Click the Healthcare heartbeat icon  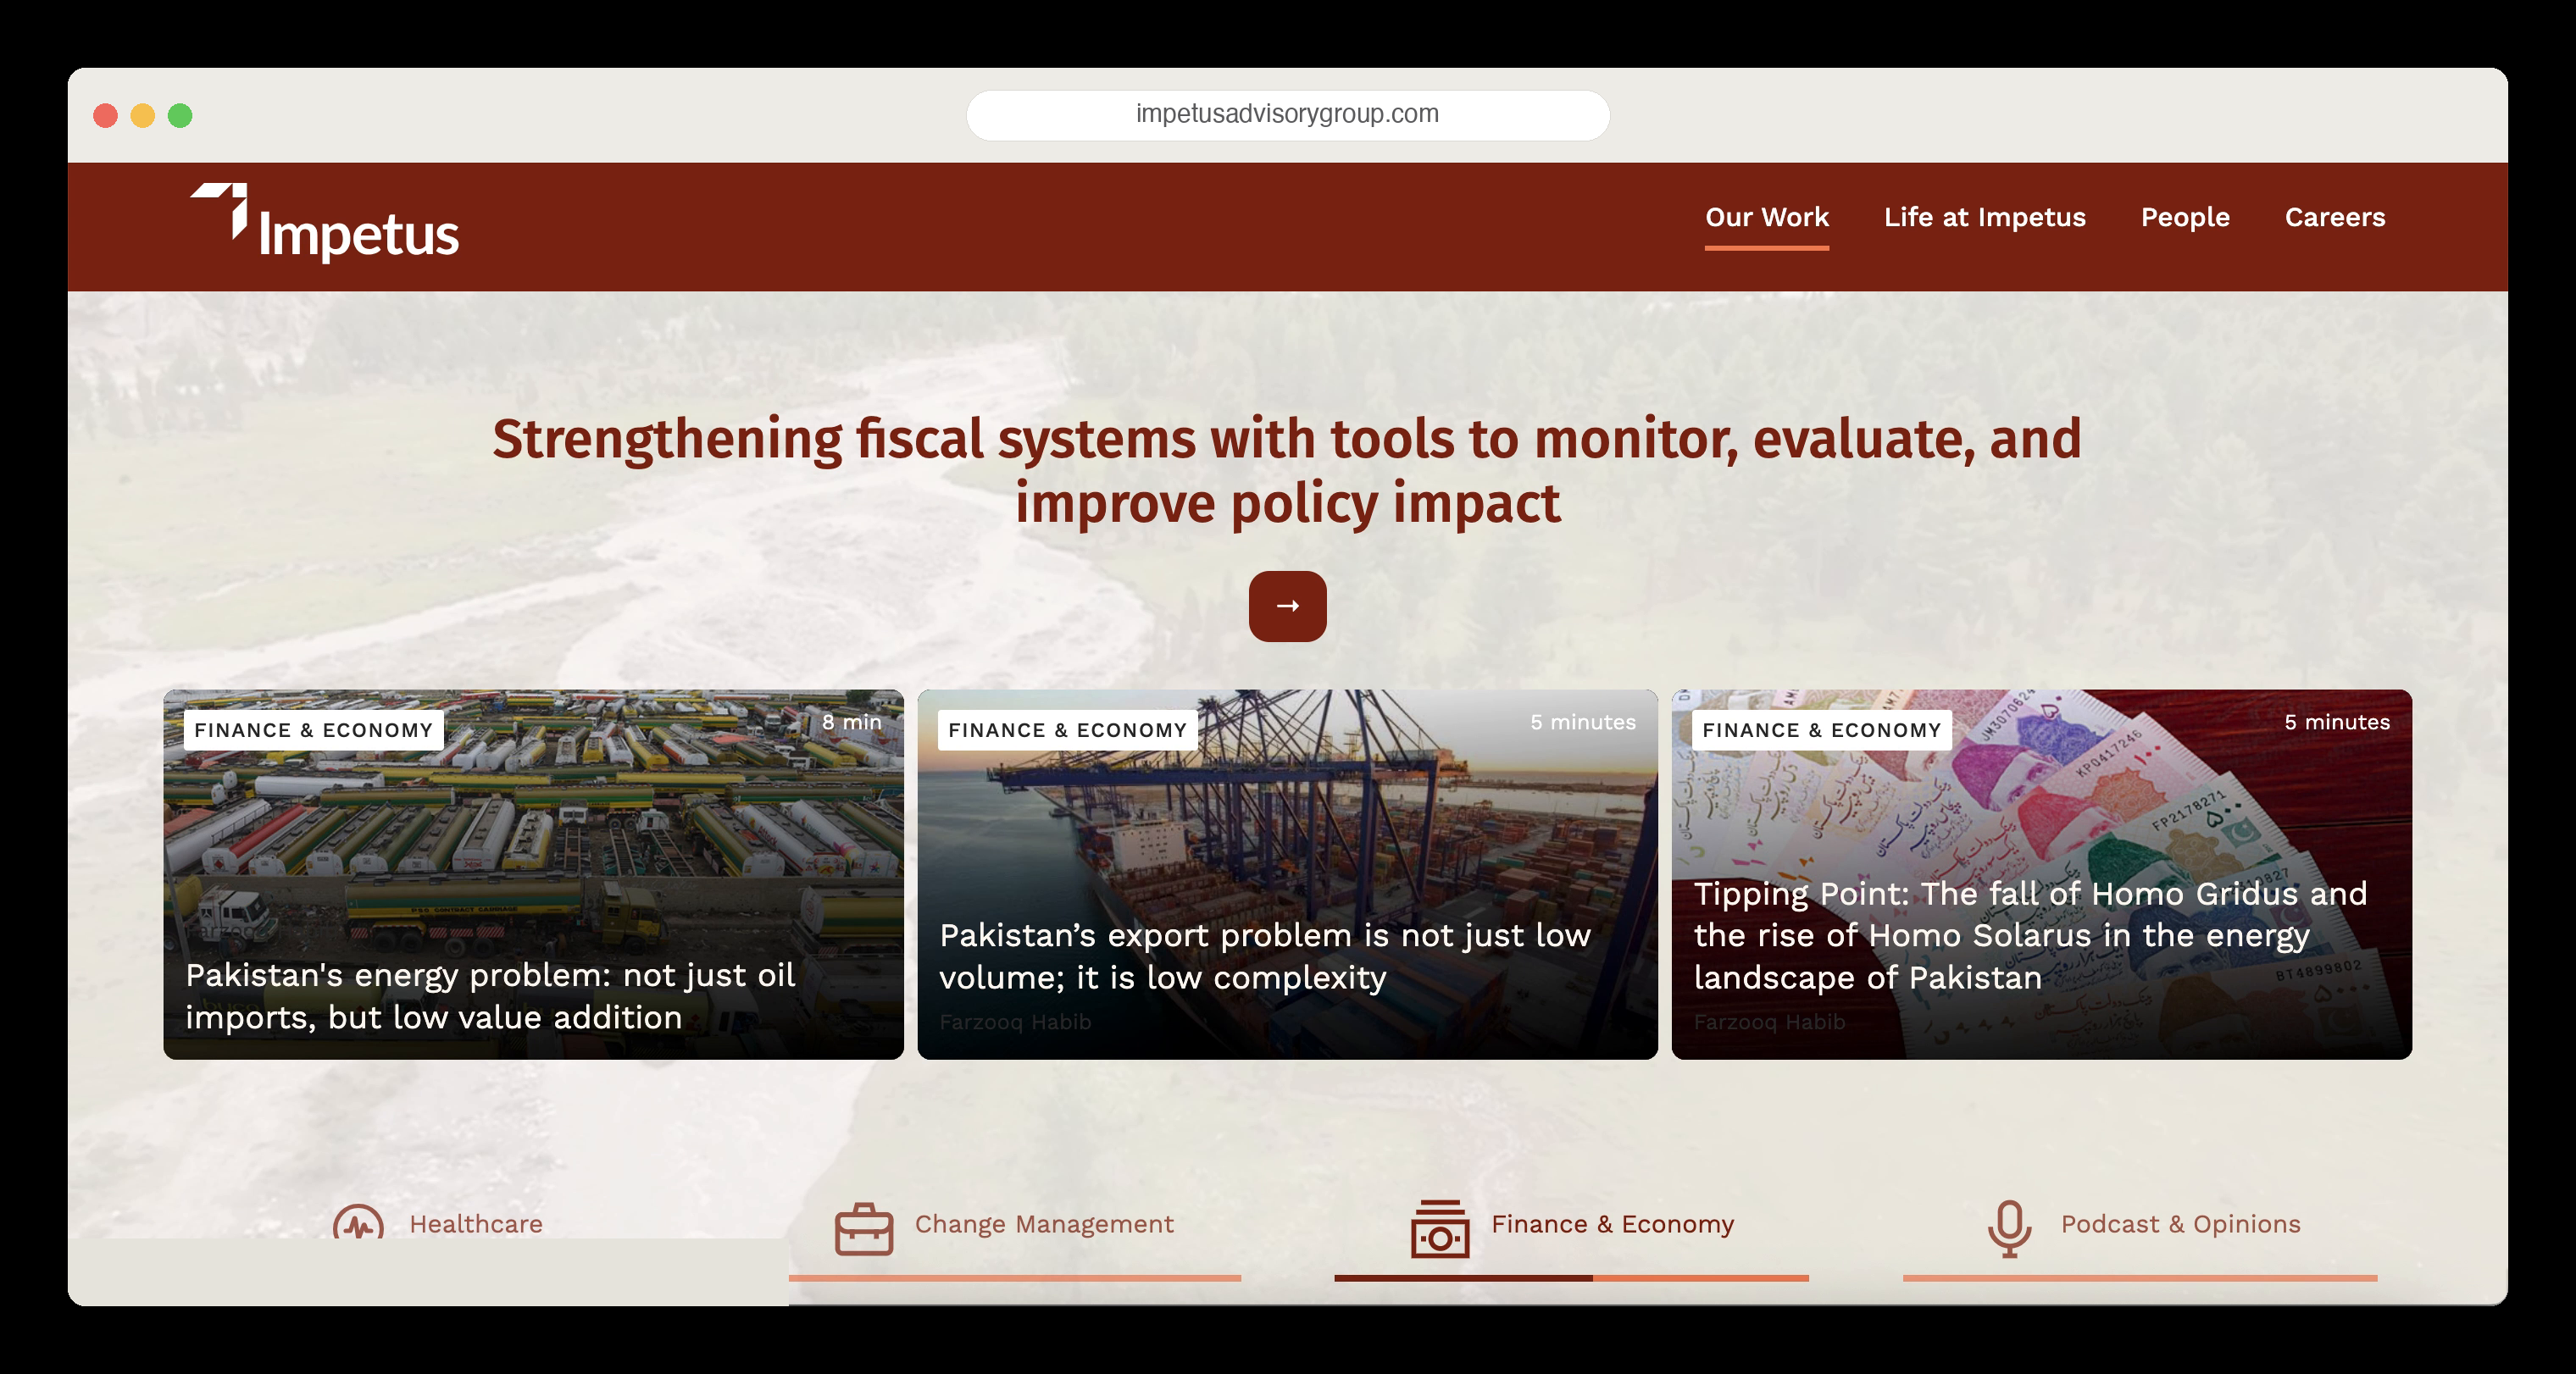click(x=358, y=1221)
